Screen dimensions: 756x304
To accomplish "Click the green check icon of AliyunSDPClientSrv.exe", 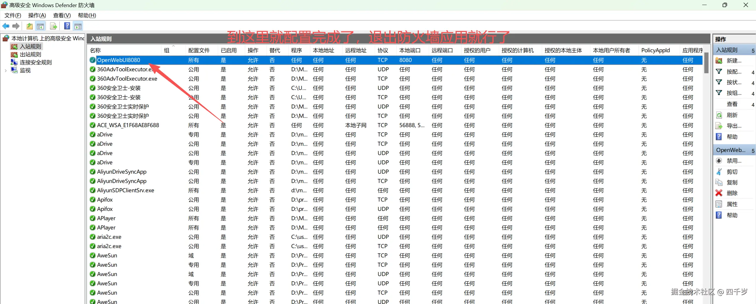I will (92, 190).
